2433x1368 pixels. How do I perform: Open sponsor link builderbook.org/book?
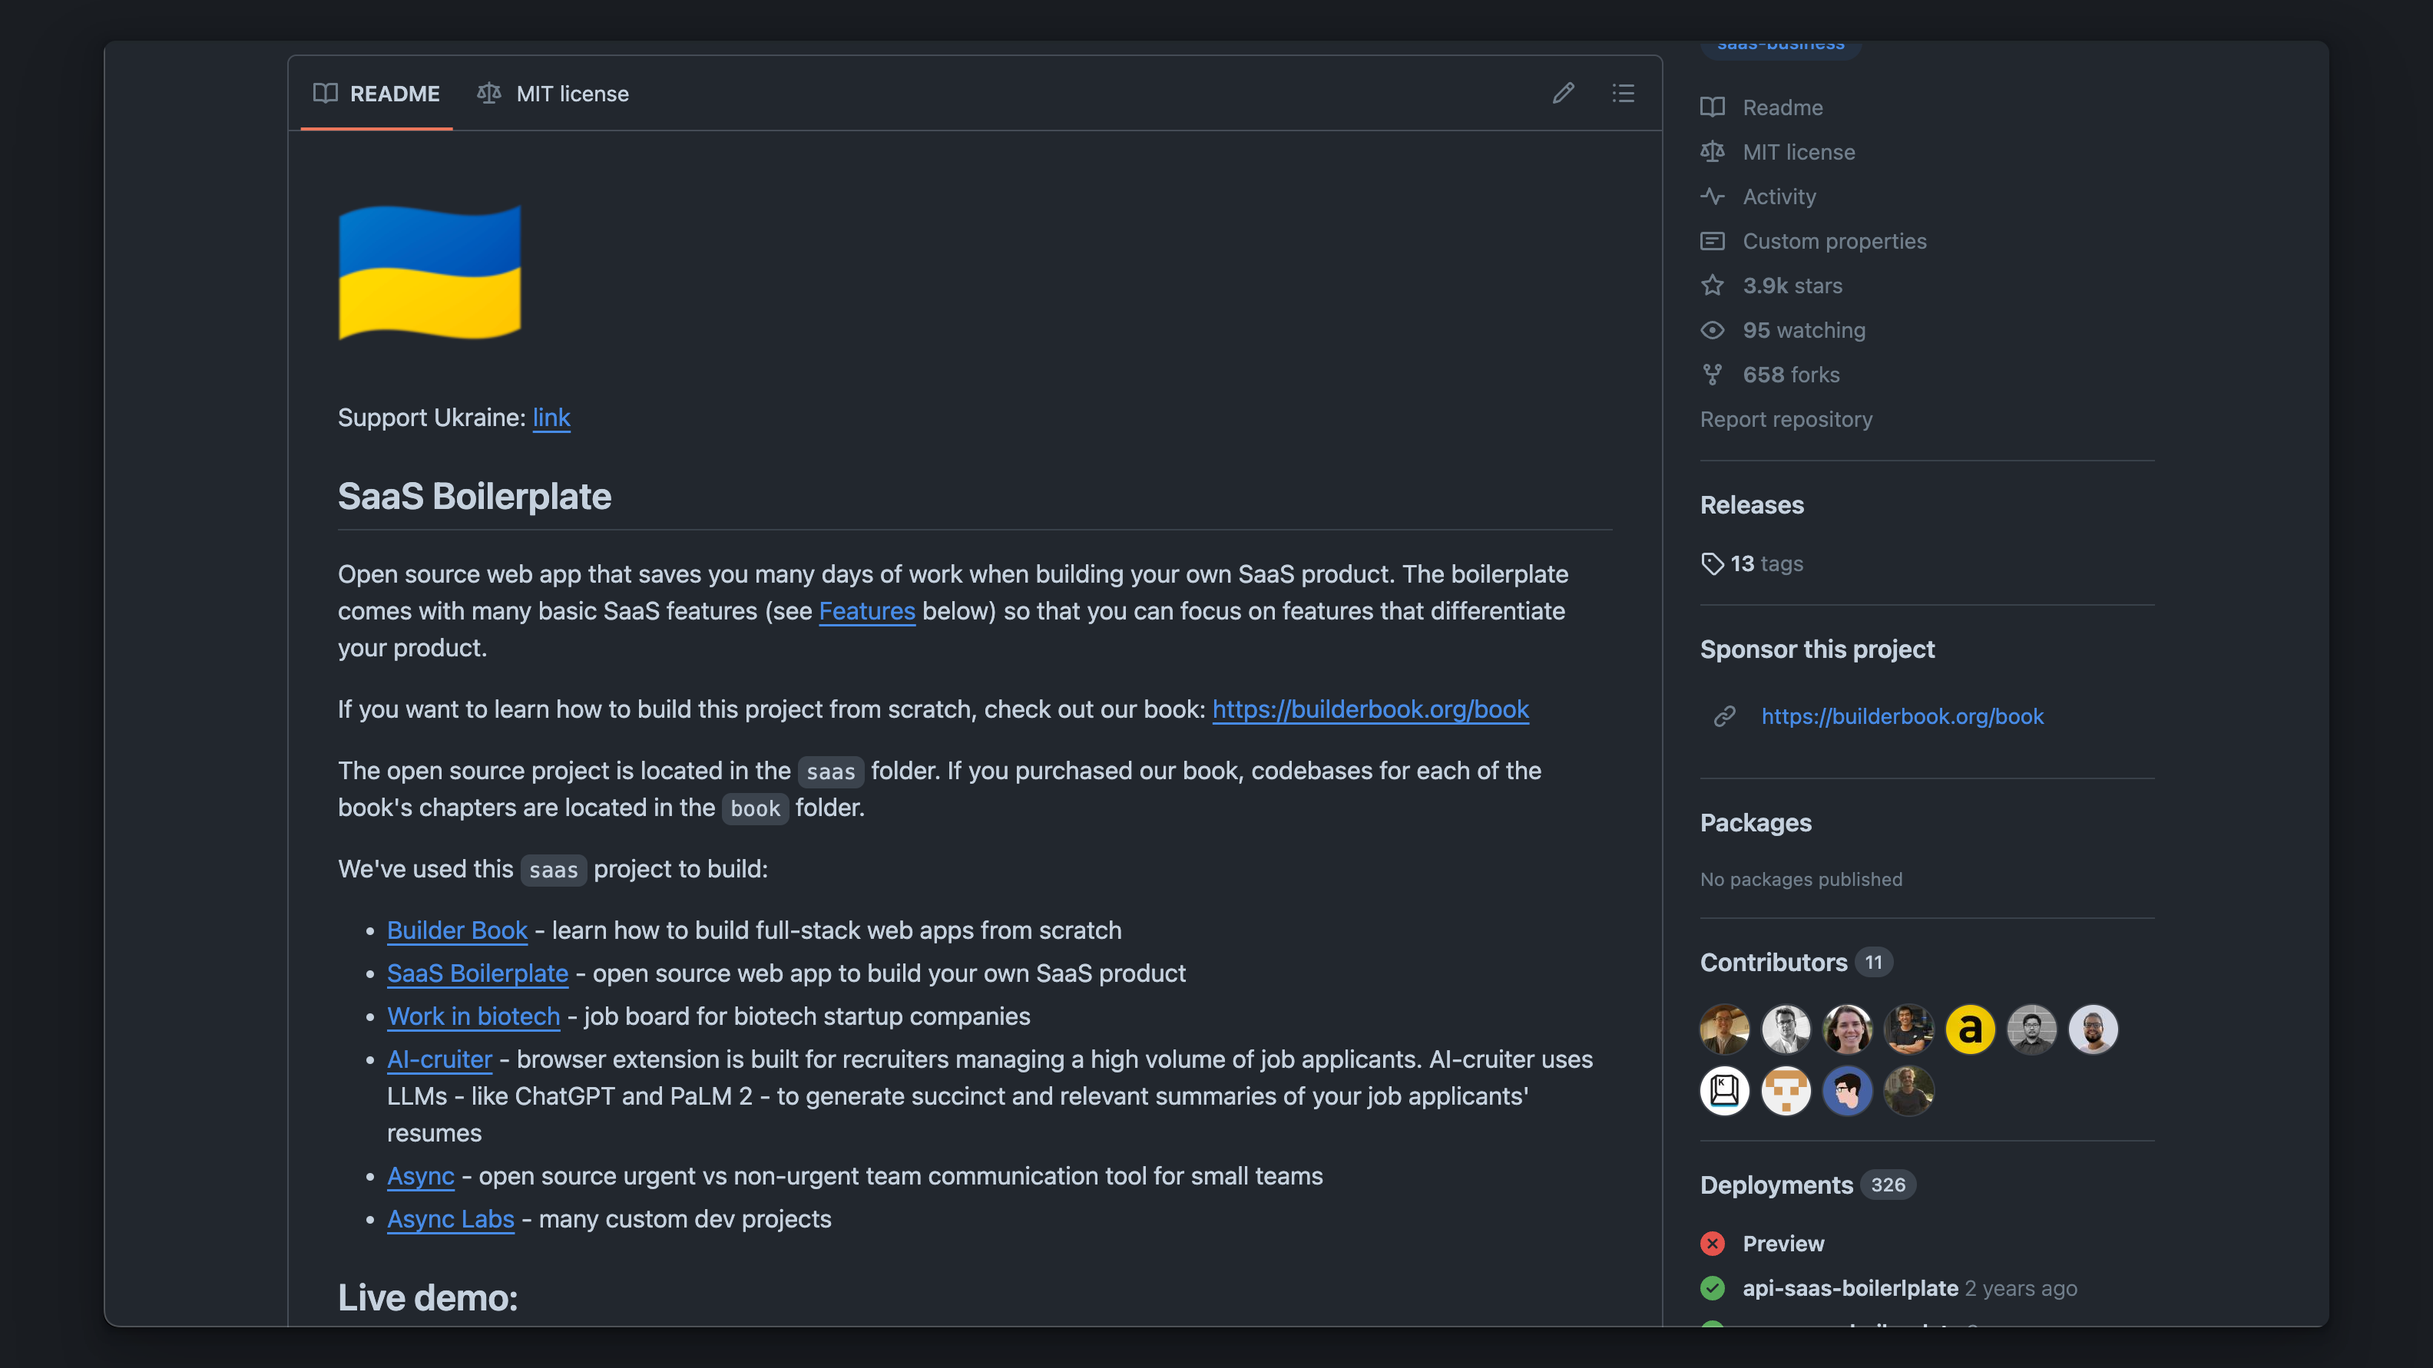click(1902, 716)
